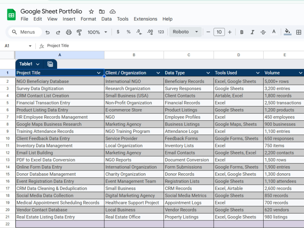
Task: Toggle bold formatting
Action: point(242,32)
